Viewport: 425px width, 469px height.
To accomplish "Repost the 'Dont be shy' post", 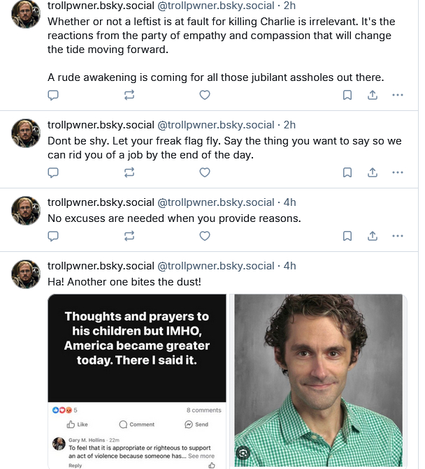I will pyautogui.click(x=129, y=172).
